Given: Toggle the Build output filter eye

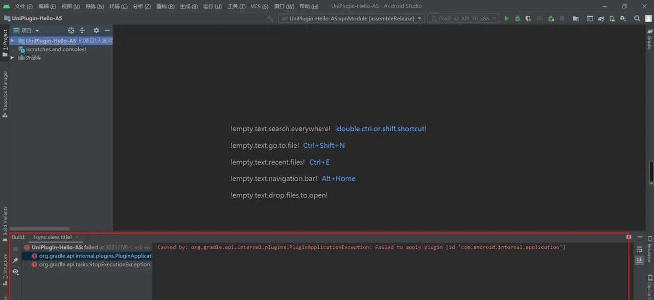Looking at the screenshot, I should point(15,272).
